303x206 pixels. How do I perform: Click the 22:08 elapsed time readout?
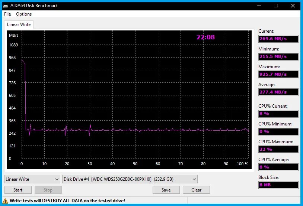click(x=205, y=37)
